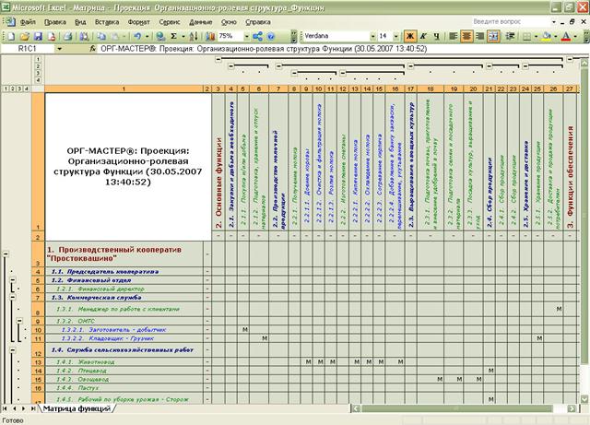Image resolution: width=590 pixels, height=425 pixels.
Task: Save the workbook with the floppy icon
Action: point(38,36)
